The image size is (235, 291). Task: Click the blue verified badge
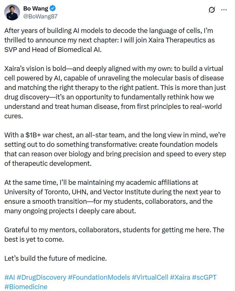53,8
